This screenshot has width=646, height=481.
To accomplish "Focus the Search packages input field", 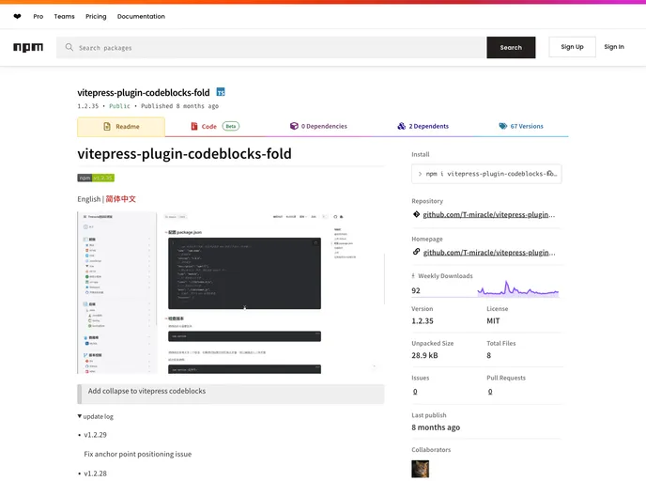I will tap(271, 47).
